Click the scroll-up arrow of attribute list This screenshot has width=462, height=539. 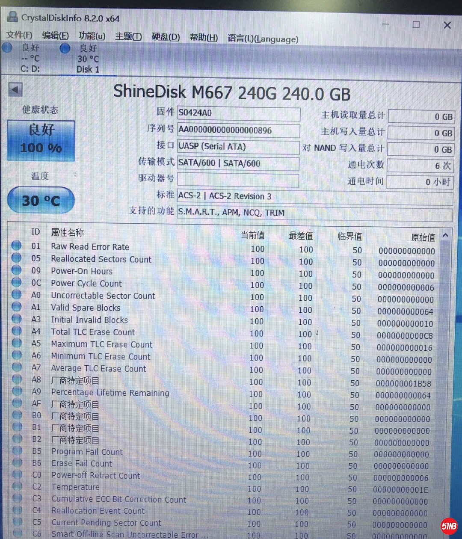(x=445, y=235)
